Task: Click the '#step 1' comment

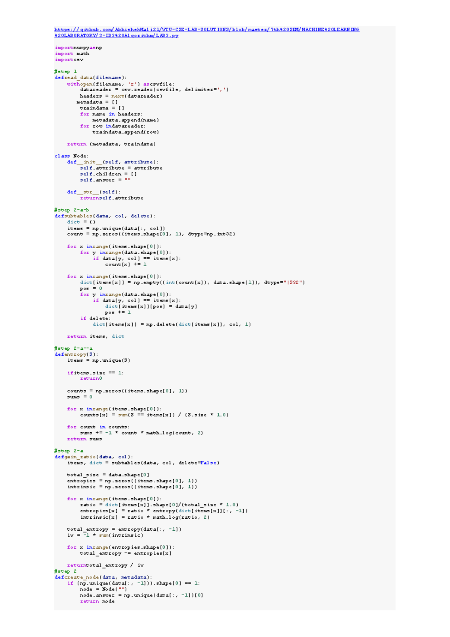Action: tap(66, 71)
